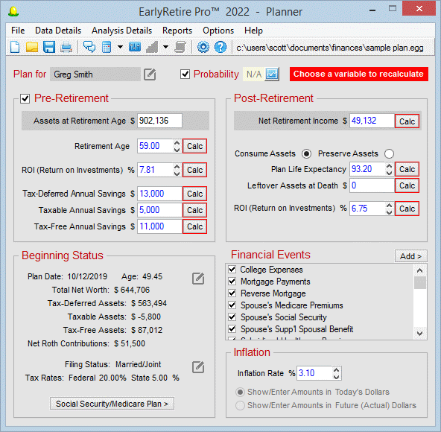
Task: Click Calc for Leftover Assets at Death
Action: click(407, 185)
